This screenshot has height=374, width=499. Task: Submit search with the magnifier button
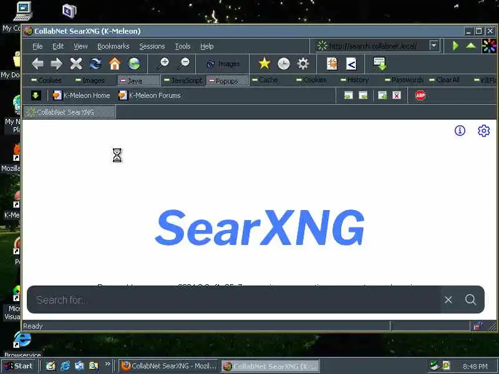470,300
